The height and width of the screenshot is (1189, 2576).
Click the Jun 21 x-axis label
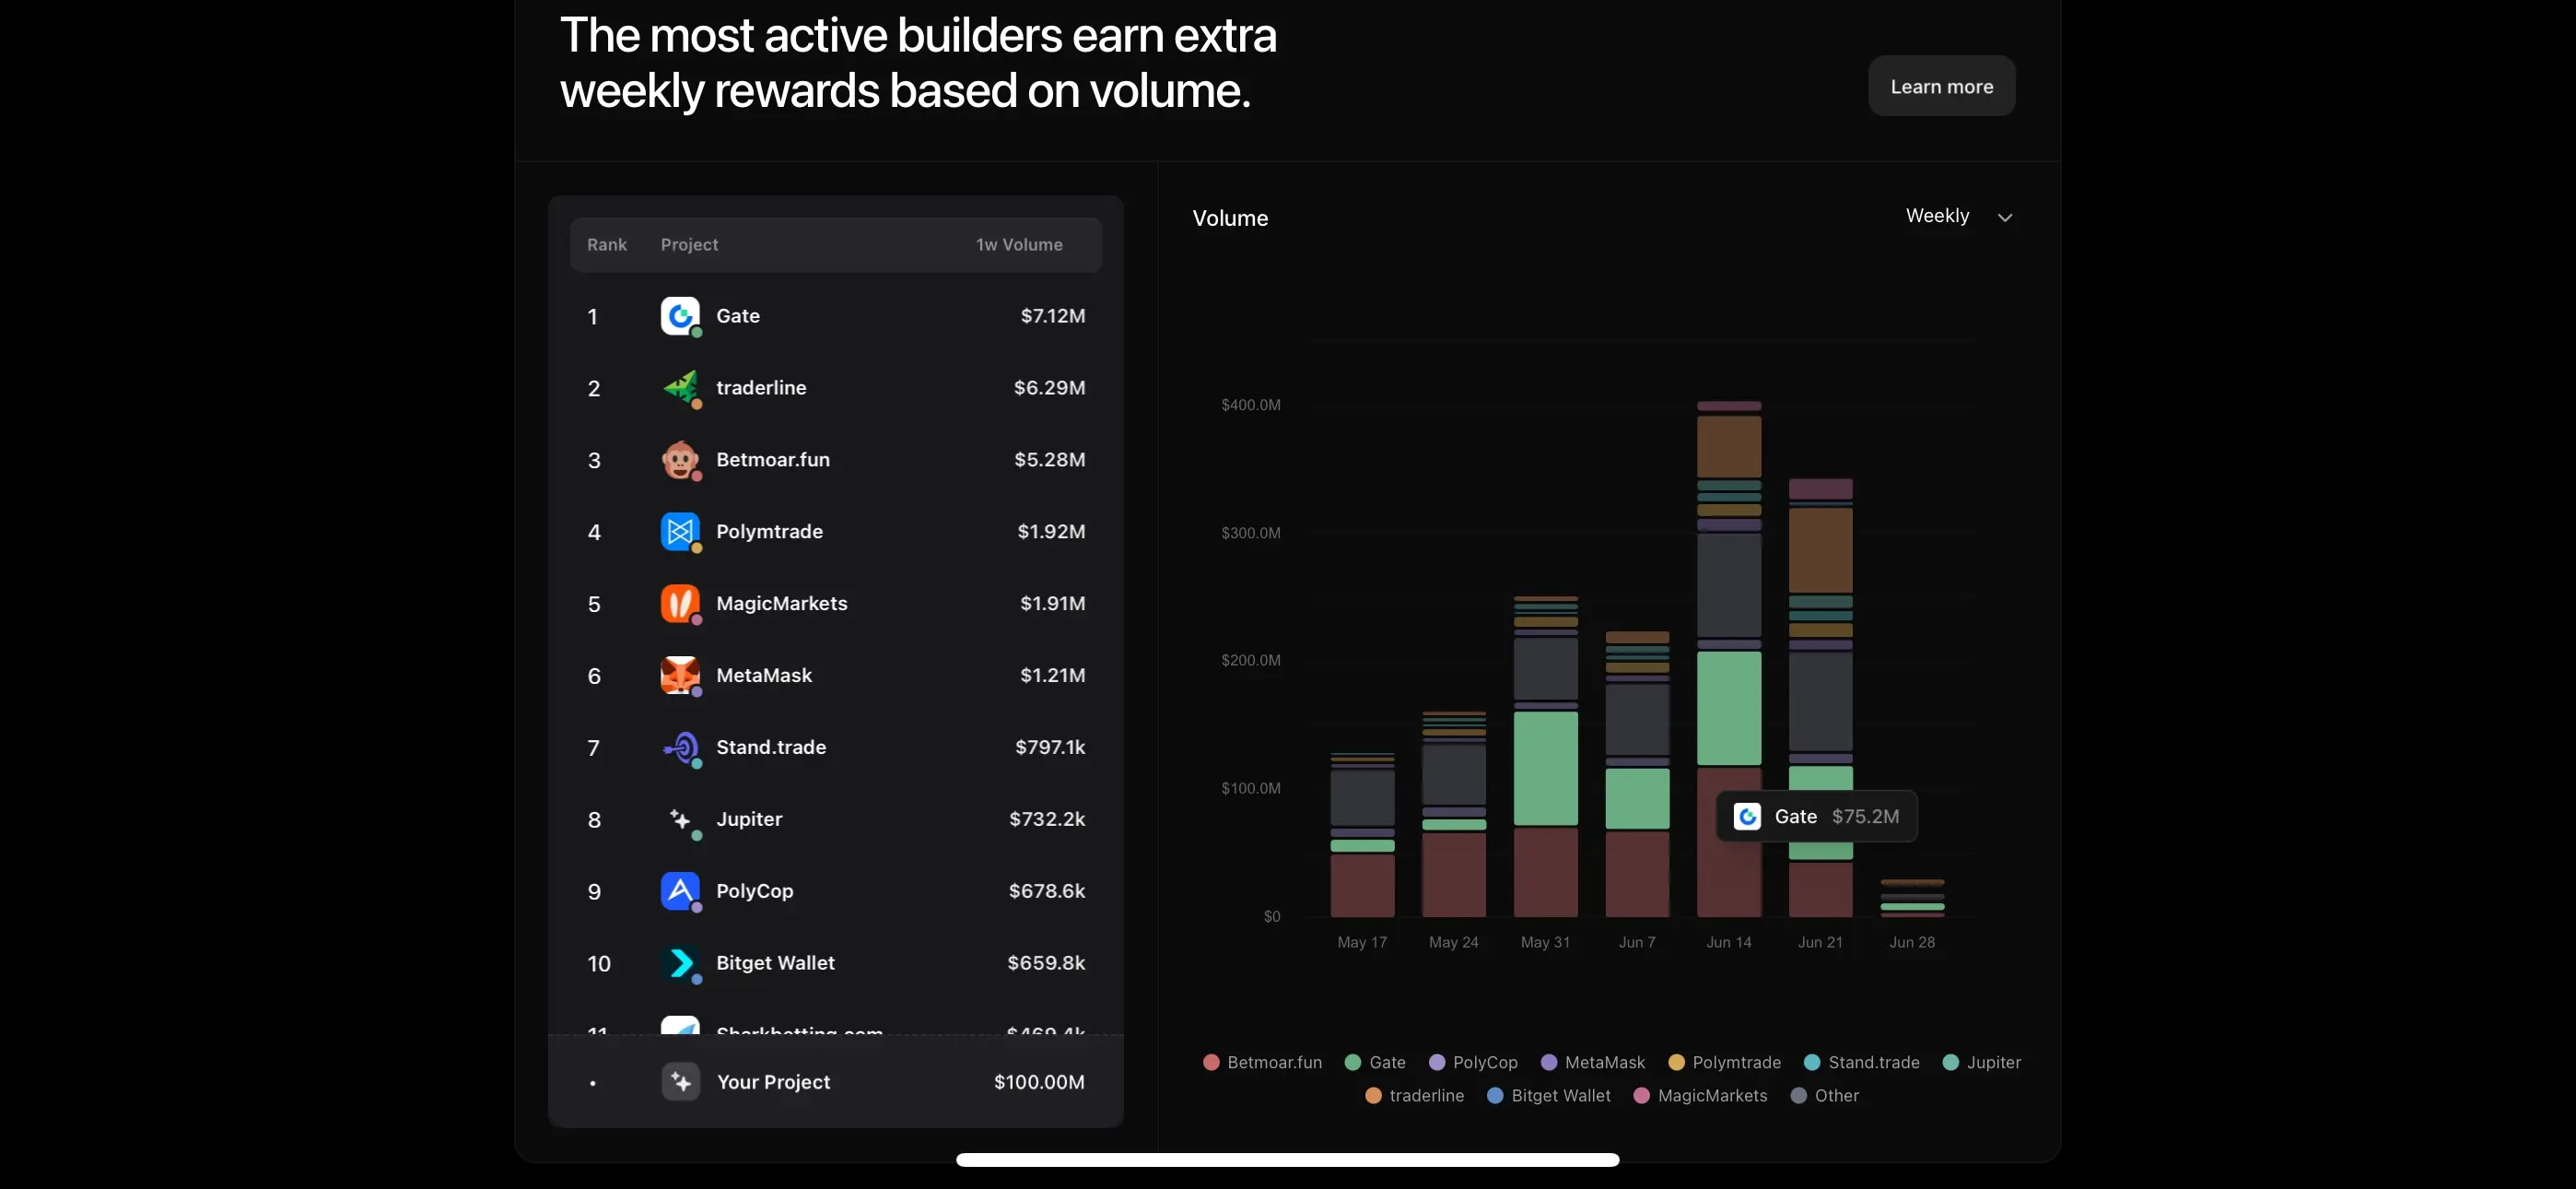pyautogui.click(x=1820, y=942)
